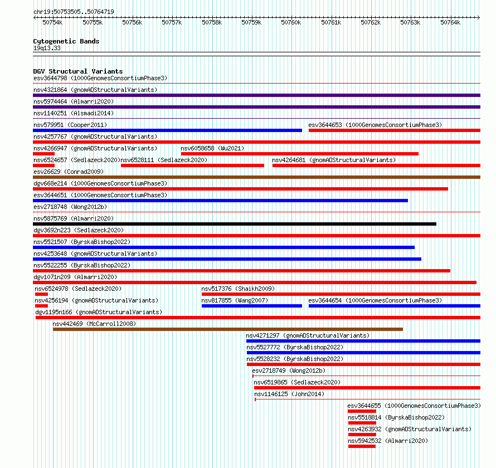Open nsv5875769 Almarri2020 label
The width and height of the screenshot is (496, 468).
[x=74, y=218]
